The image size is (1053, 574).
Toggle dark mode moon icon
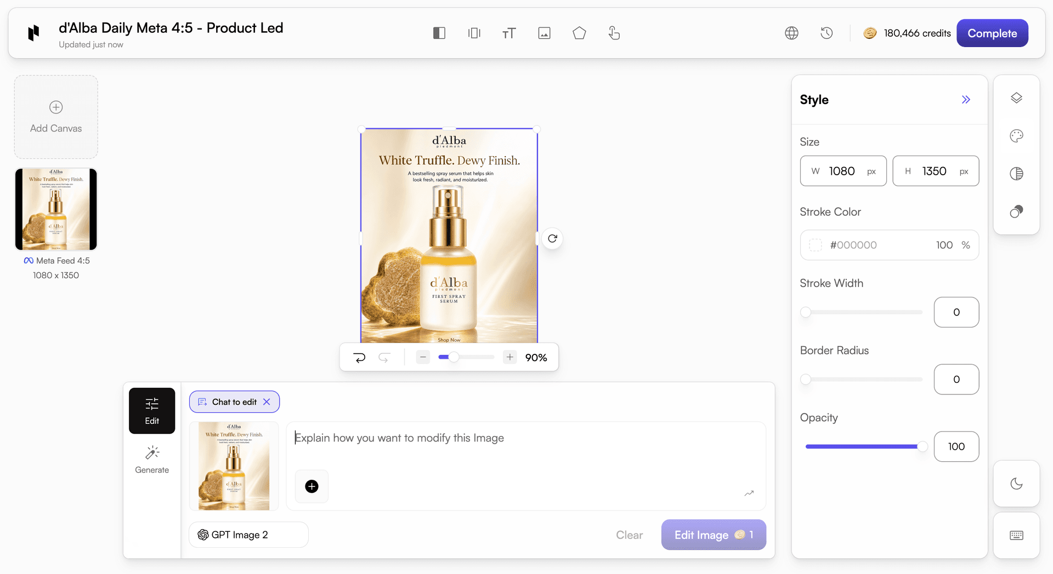point(1016,484)
